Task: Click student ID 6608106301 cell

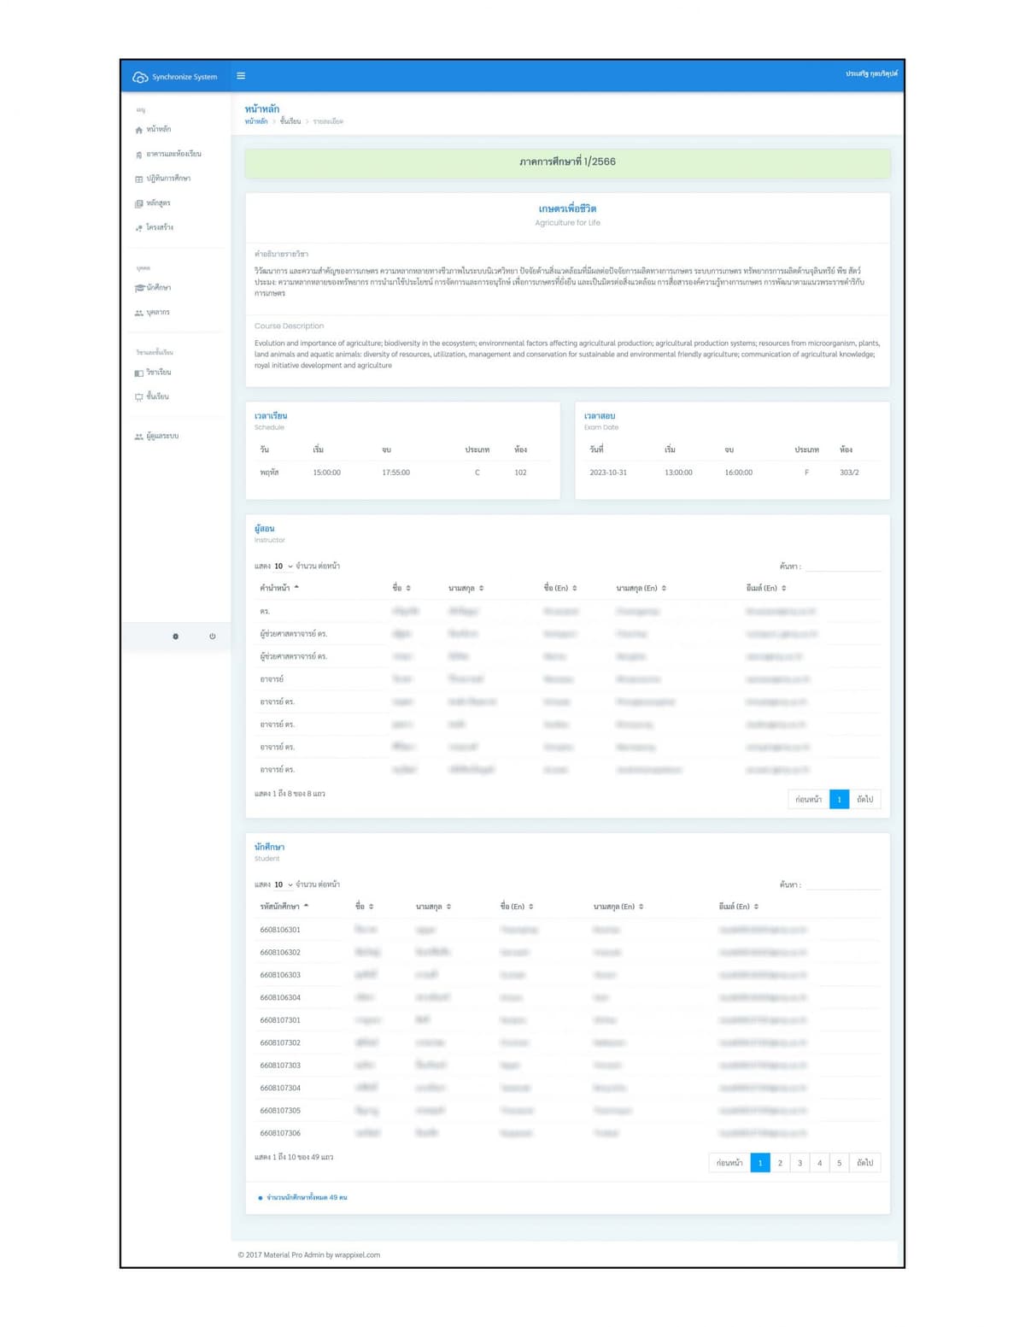Action: pyautogui.click(x=280, y=930)
